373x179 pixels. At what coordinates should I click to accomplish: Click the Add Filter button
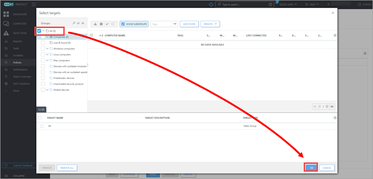coord(189,24)
